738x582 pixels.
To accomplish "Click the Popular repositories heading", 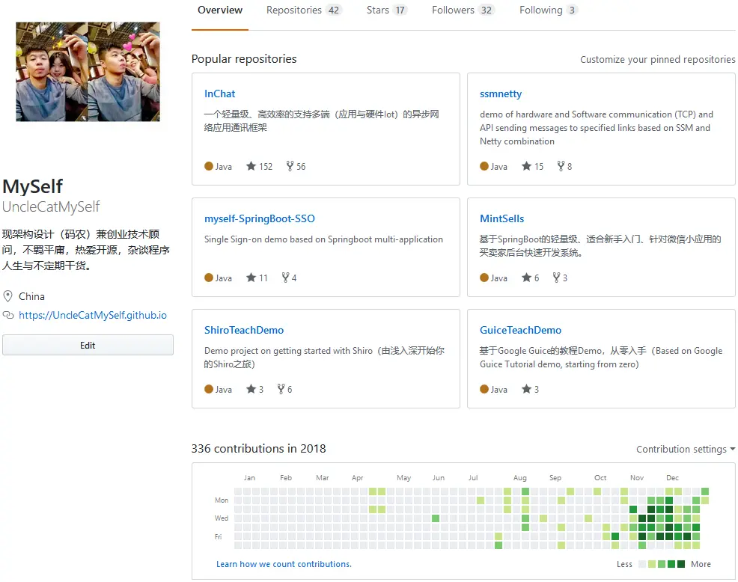I will 244,59.
